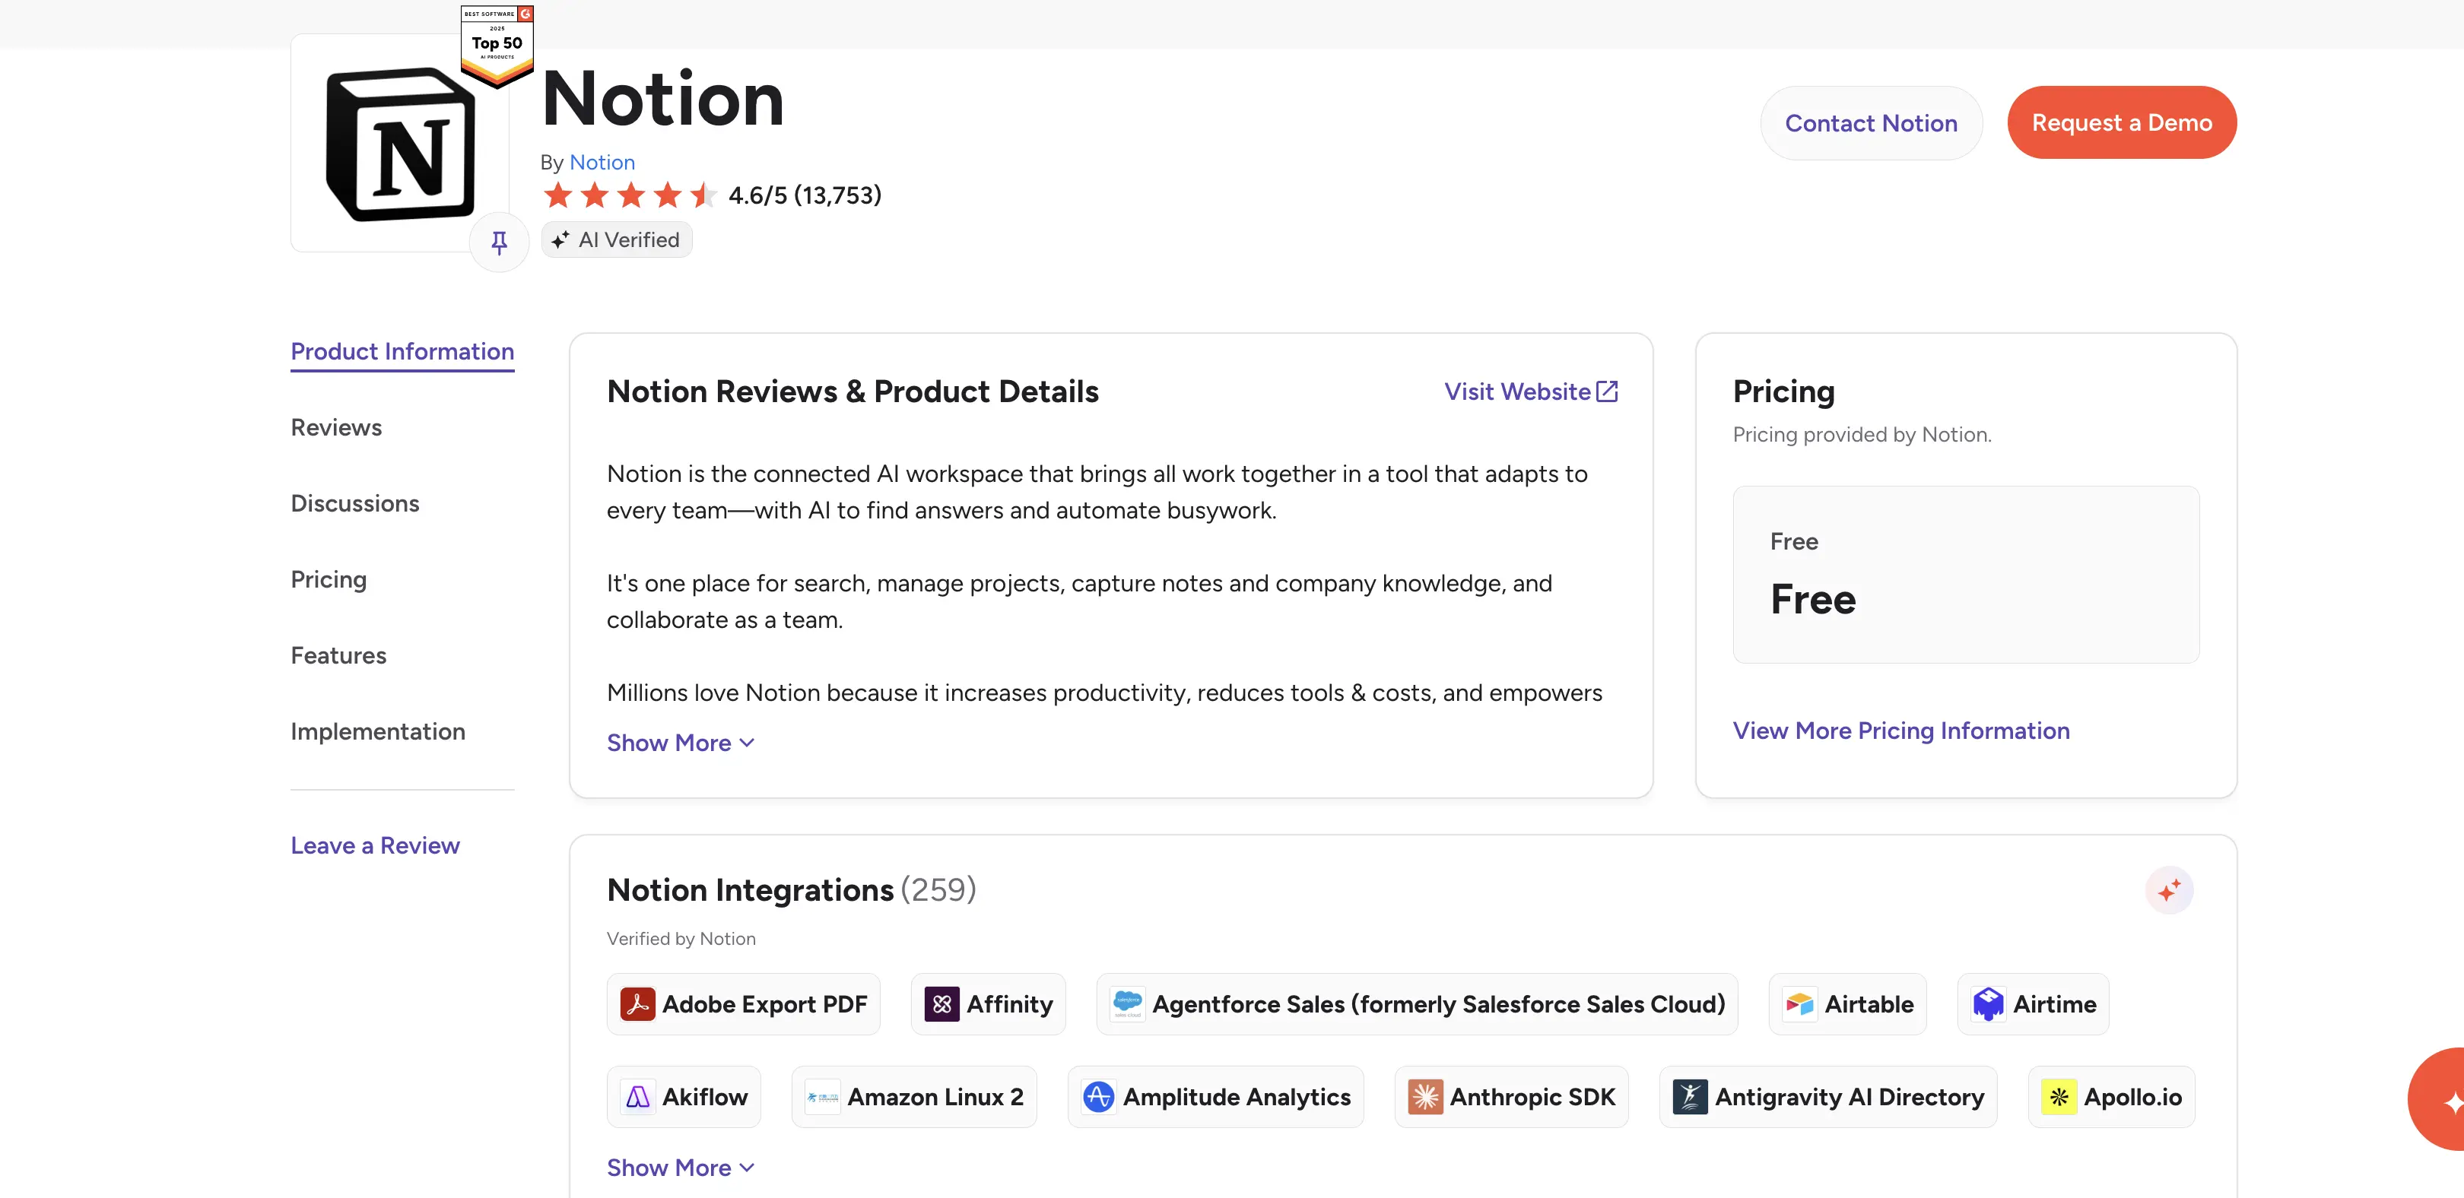This screenshot has width=2464, height=1198.
Task: Click Request a Demo
Action: tap(2122, 122)
